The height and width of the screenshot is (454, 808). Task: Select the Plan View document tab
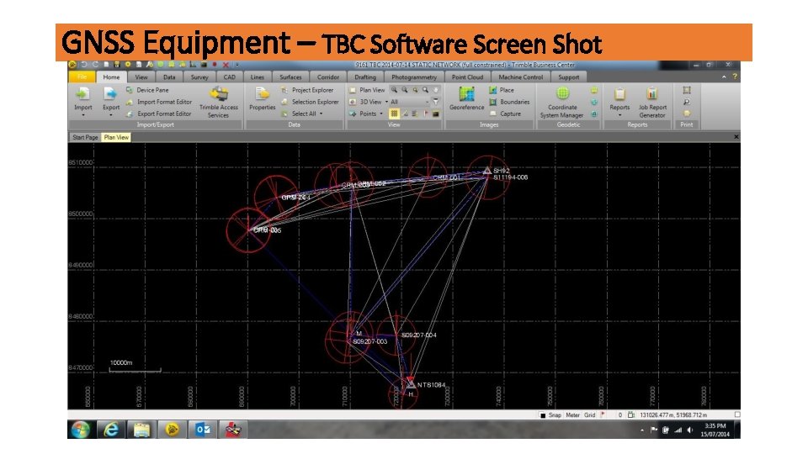tap(116, 137)
